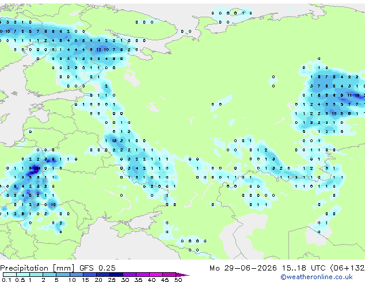Click the date text 'Mo 29-06-2026'

click(243, 268)
